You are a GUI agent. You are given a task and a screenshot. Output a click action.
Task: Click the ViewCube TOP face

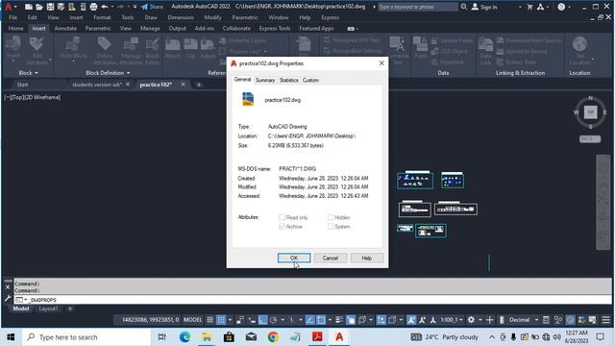click(590, 112)
